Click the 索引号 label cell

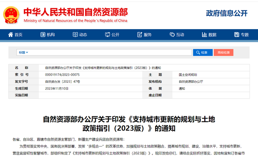click(x=24, y=75)
